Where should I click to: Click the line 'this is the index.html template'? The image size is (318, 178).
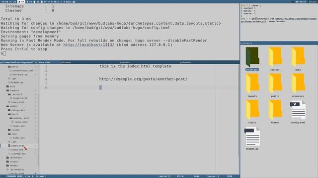click(135, 66)
